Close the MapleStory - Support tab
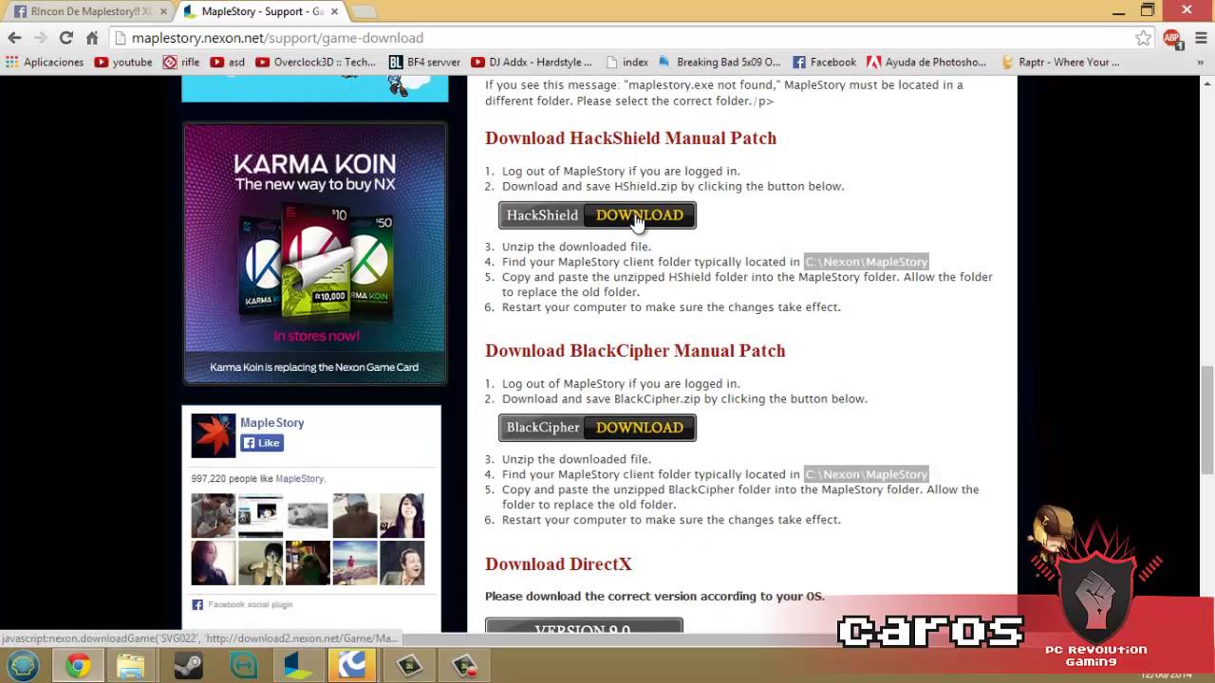This screenshot has width=1215, height=683. pos(332,11)
